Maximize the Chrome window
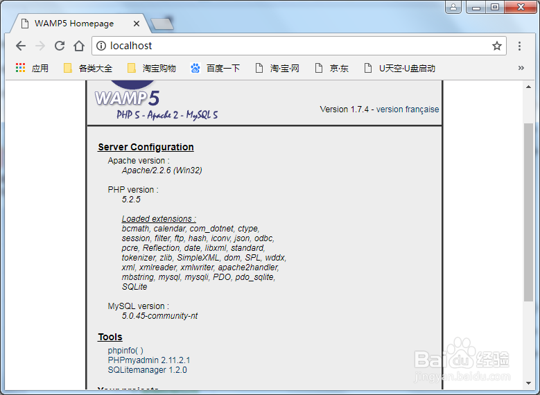Image resolution: width=540 pixels, height=395 pixels. tap(495, 7)
